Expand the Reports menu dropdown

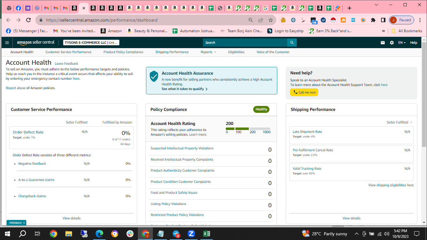(208, 52)
